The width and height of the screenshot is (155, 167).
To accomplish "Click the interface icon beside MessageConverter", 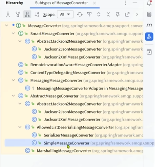I will coord(18,26).
